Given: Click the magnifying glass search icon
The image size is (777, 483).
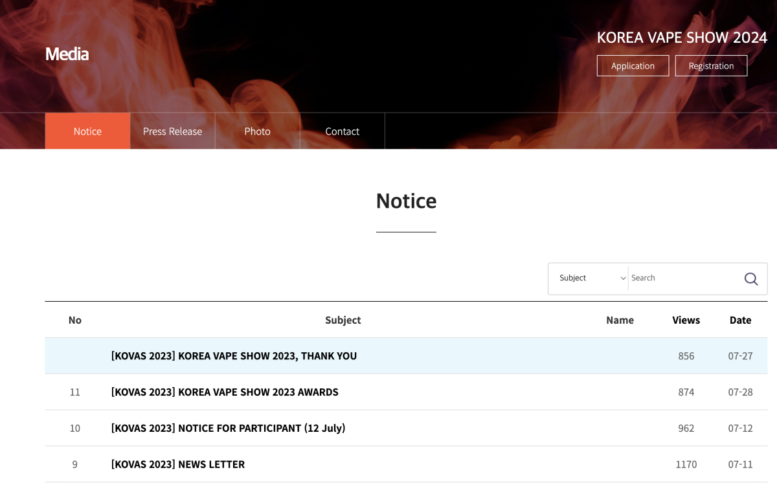Looking at the screenshot, I should pos(750,279).
